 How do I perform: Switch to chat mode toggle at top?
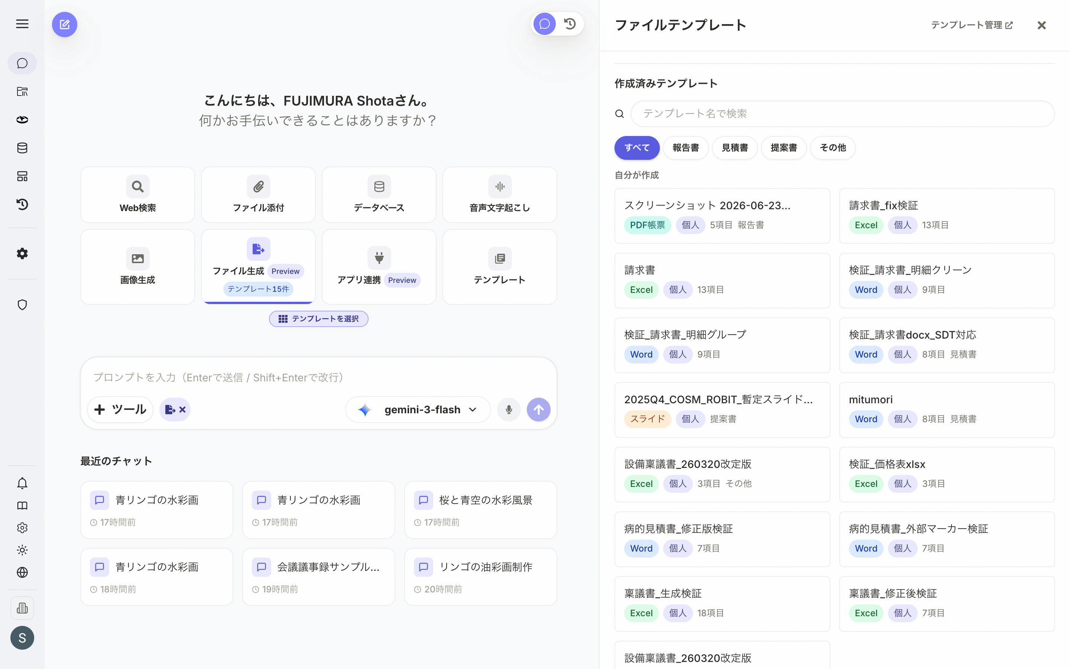pyautogui.click(x=545, y=24)
